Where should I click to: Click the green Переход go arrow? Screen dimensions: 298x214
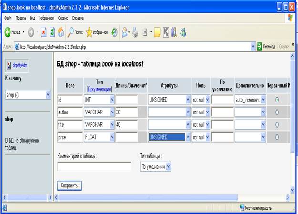pos(259,47)
